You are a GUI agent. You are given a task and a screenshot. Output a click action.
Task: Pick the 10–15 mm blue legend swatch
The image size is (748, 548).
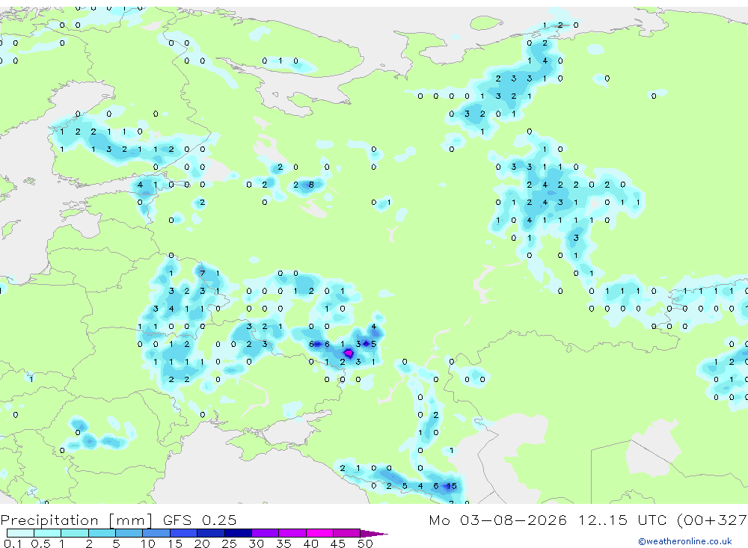tap(156, 533)
